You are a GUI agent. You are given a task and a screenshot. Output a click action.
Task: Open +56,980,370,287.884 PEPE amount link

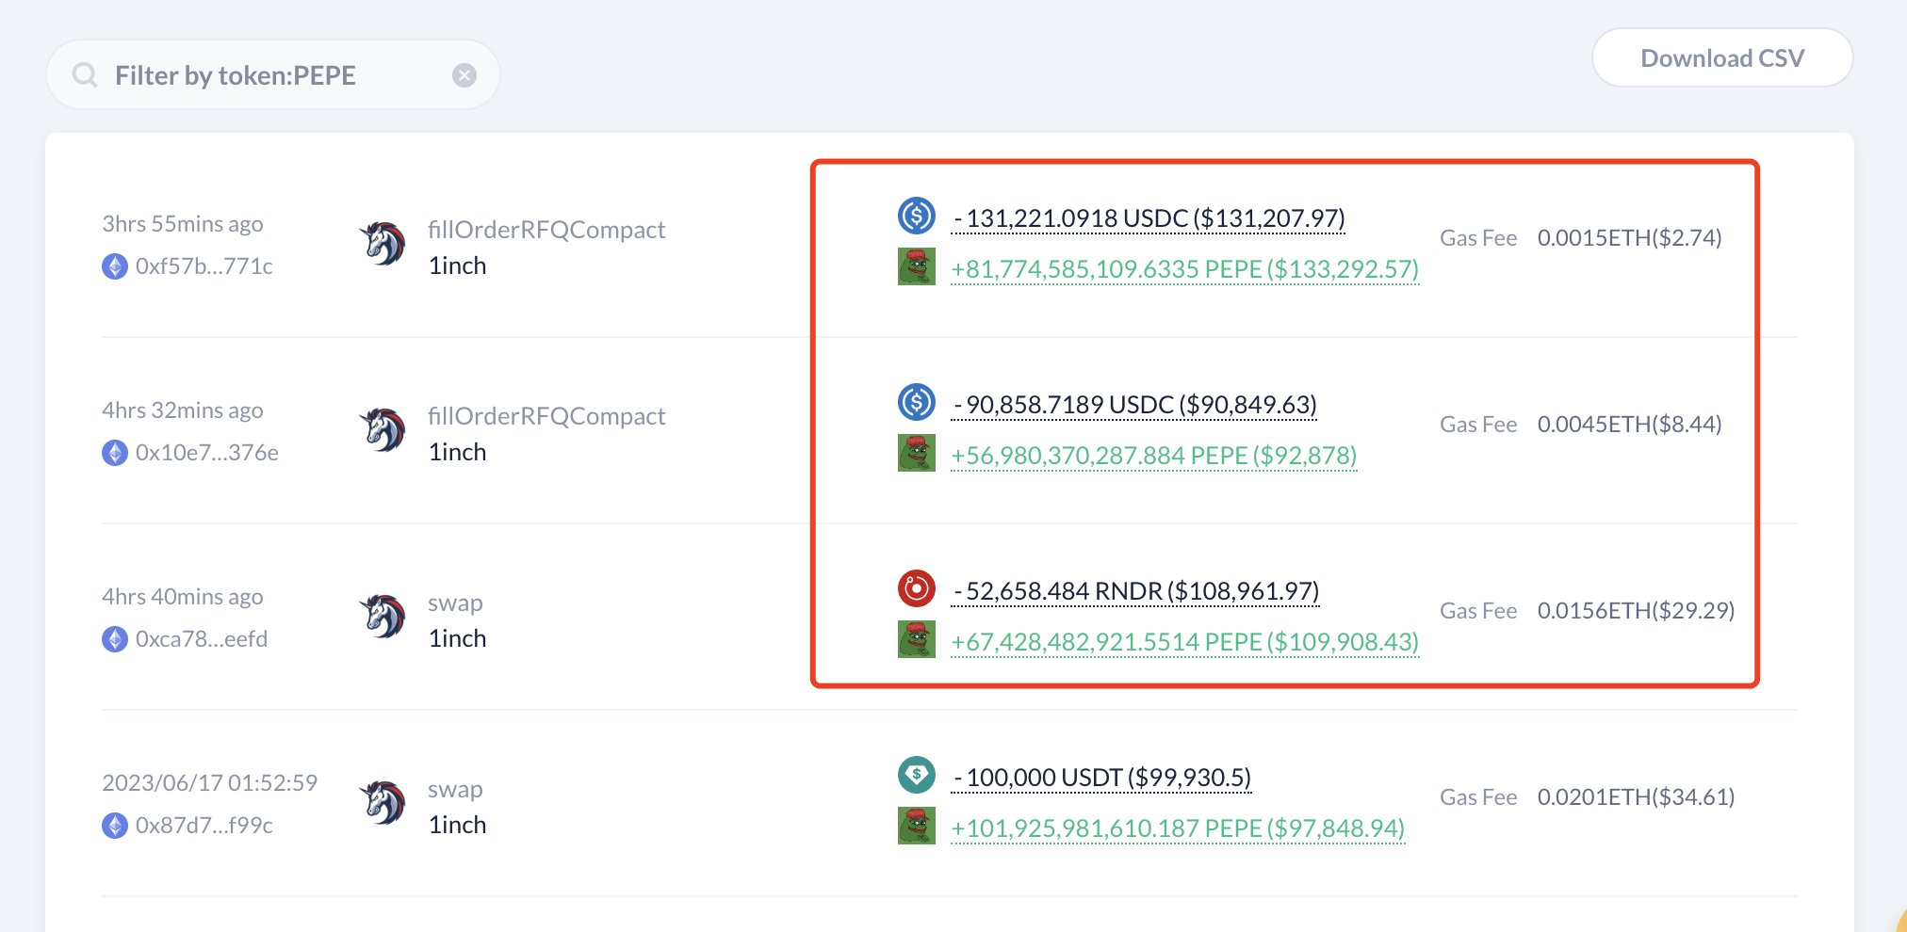tap(1154, 456)
